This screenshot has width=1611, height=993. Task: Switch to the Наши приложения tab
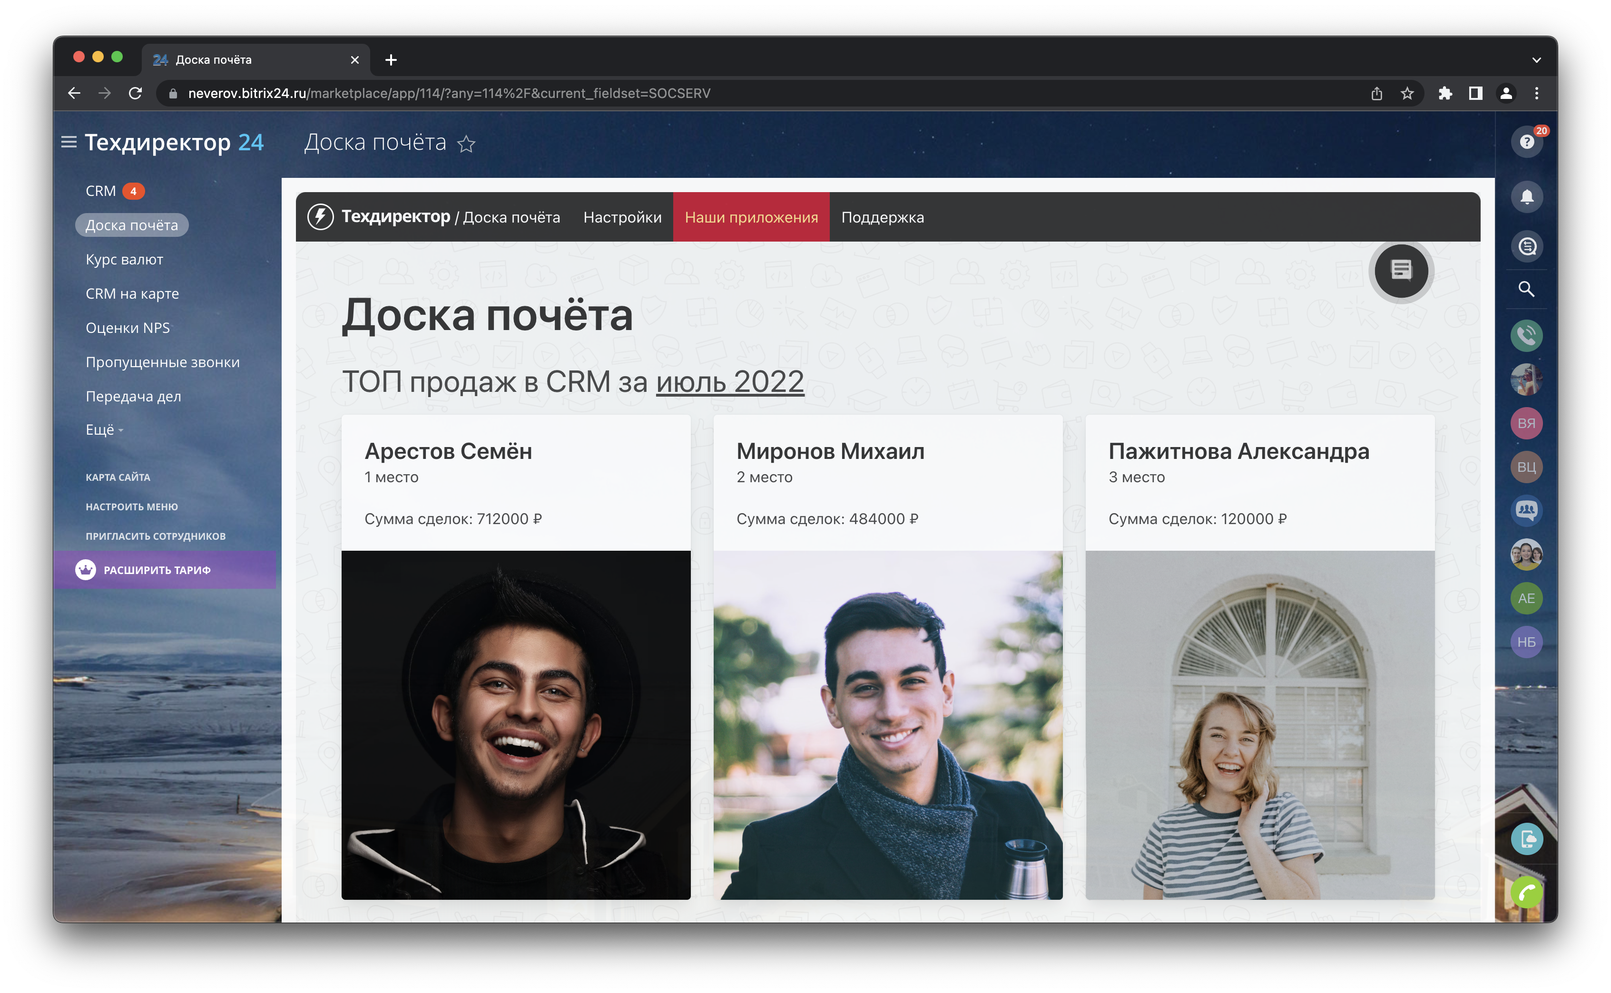751,217
